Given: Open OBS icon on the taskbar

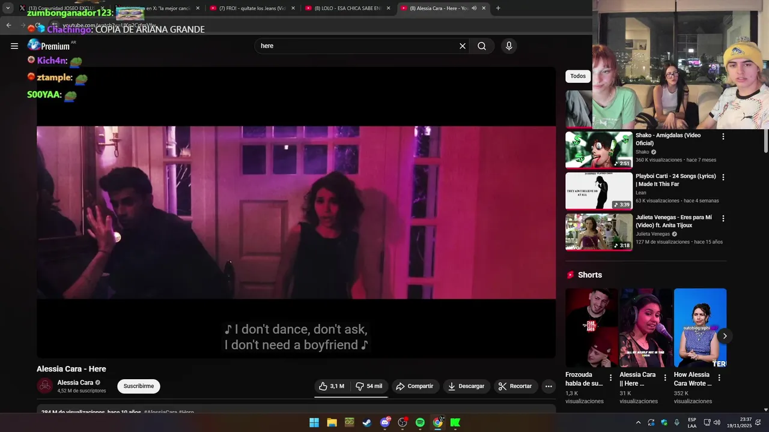Looking at the screenshot, I should coord(403,422).
